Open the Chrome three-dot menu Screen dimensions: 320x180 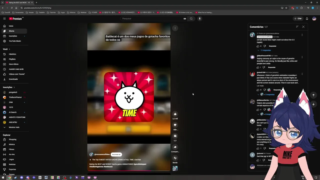[x=317, y=8]
